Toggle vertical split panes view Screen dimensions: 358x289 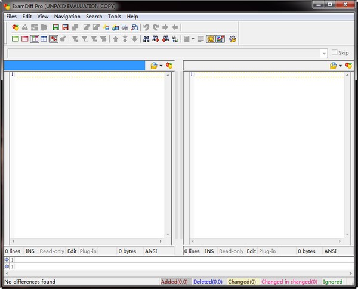35,39
